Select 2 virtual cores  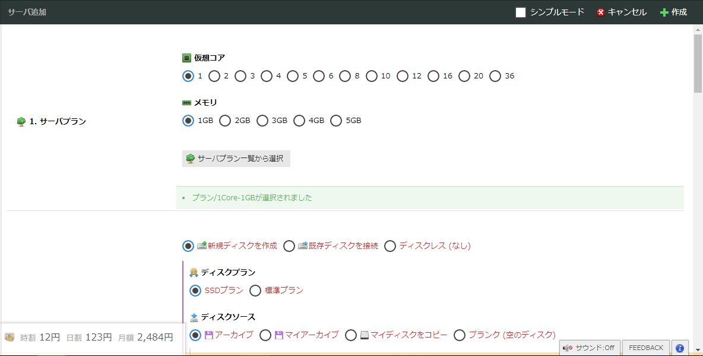(214, 76)
